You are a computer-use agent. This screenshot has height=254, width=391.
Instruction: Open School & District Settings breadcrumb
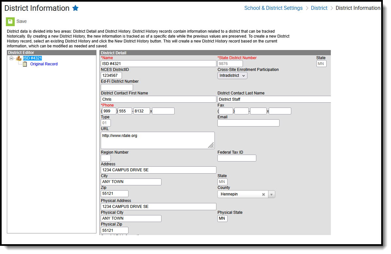pyautogui.click(x=273, y=8)
